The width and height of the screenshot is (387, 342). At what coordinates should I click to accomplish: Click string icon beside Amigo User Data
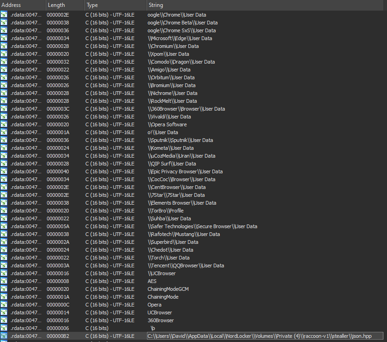click(4, 70)
